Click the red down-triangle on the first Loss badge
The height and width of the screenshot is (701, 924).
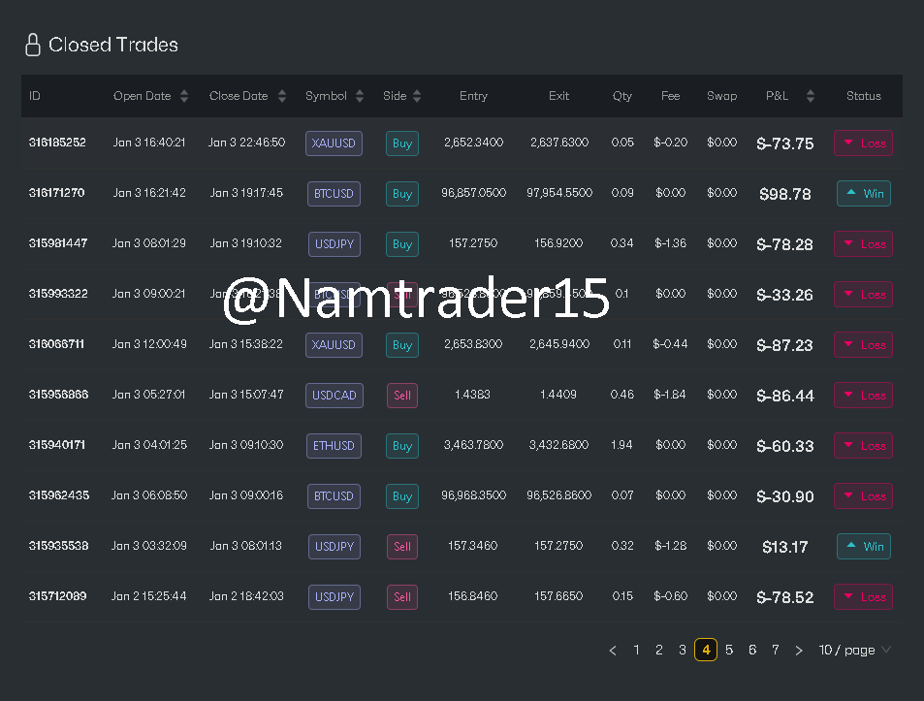pos(849,143)
